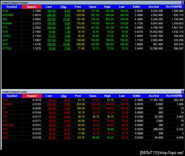Screen dimensions: 185x156
Task: Select DCC symbol row
Action: 6,138
